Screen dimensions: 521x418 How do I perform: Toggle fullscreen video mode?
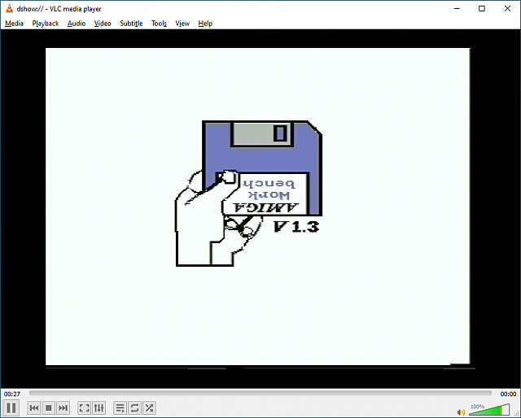[85, 407]
